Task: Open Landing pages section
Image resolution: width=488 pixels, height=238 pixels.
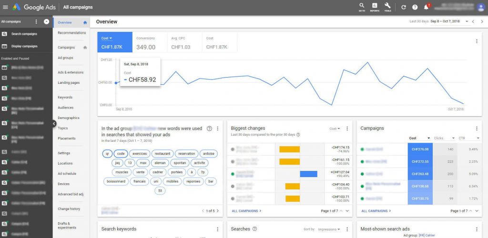Action: 69,83
